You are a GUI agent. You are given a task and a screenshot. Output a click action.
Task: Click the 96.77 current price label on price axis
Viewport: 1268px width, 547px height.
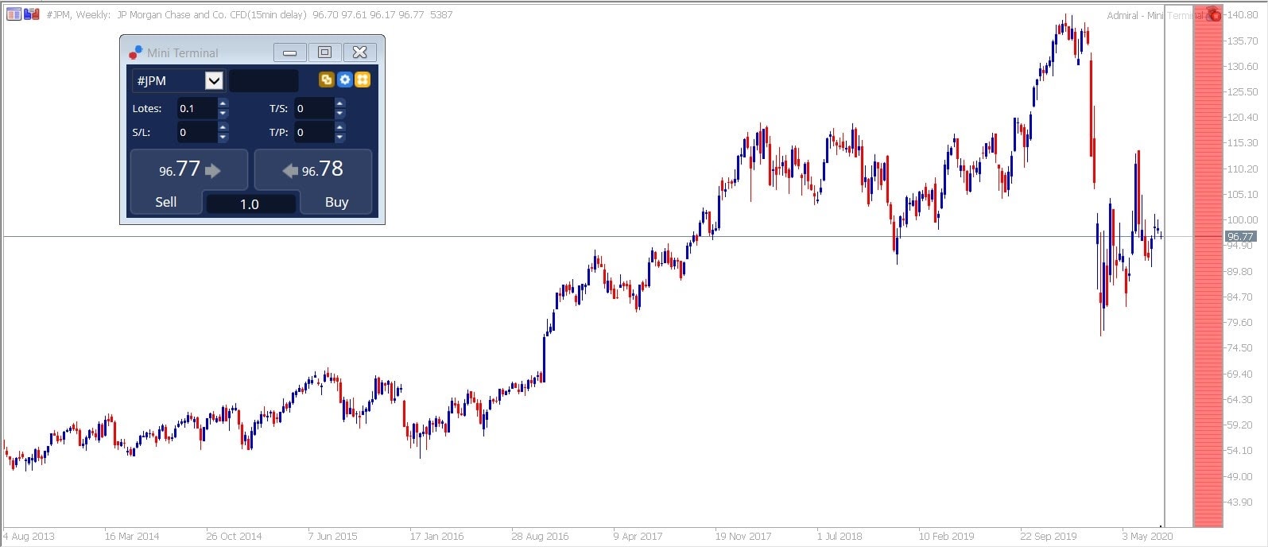pyautogui.click(x=1240, y=236)
